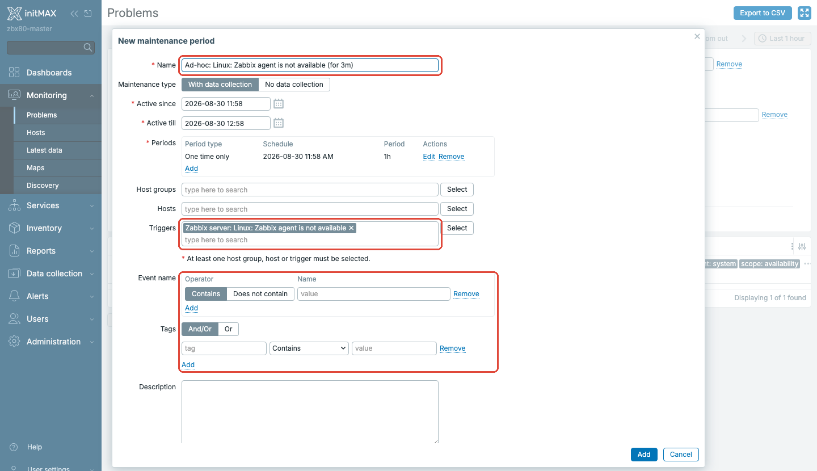Viewport: 817px width, 471px height.
Task: Expand the Inventory menu section
Action: coord(91,229)
